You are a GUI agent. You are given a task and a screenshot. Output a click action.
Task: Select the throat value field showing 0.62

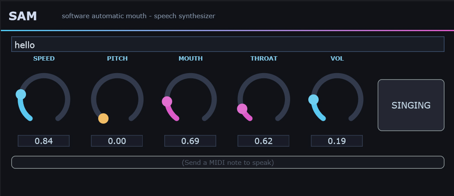263,141
